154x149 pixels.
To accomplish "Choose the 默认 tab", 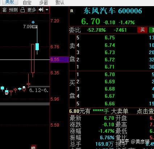I will 60,3.
